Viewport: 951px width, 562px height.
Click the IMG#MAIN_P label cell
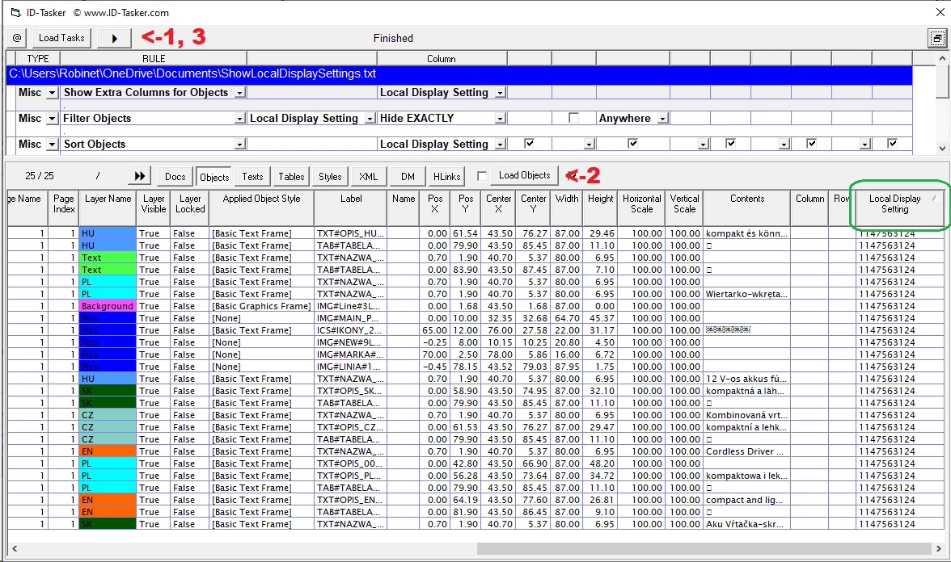coord(351,318)
